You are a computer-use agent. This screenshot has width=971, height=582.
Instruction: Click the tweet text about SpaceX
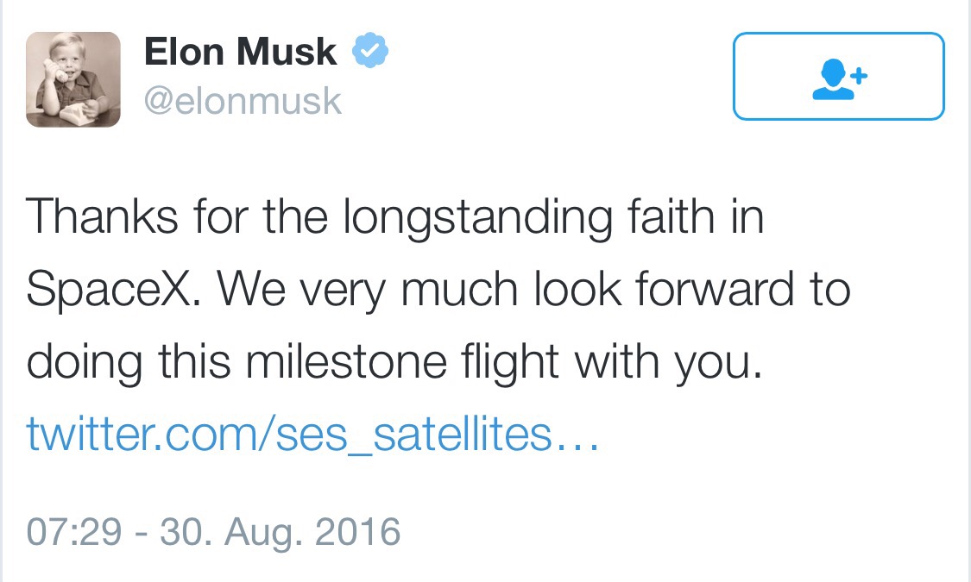438,291
